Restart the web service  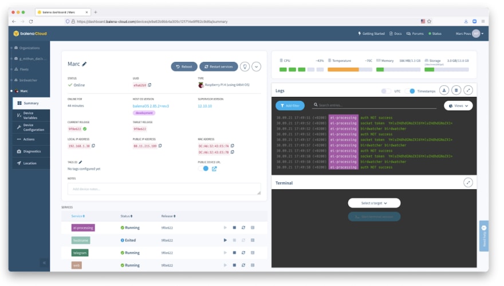click(243, 265)
